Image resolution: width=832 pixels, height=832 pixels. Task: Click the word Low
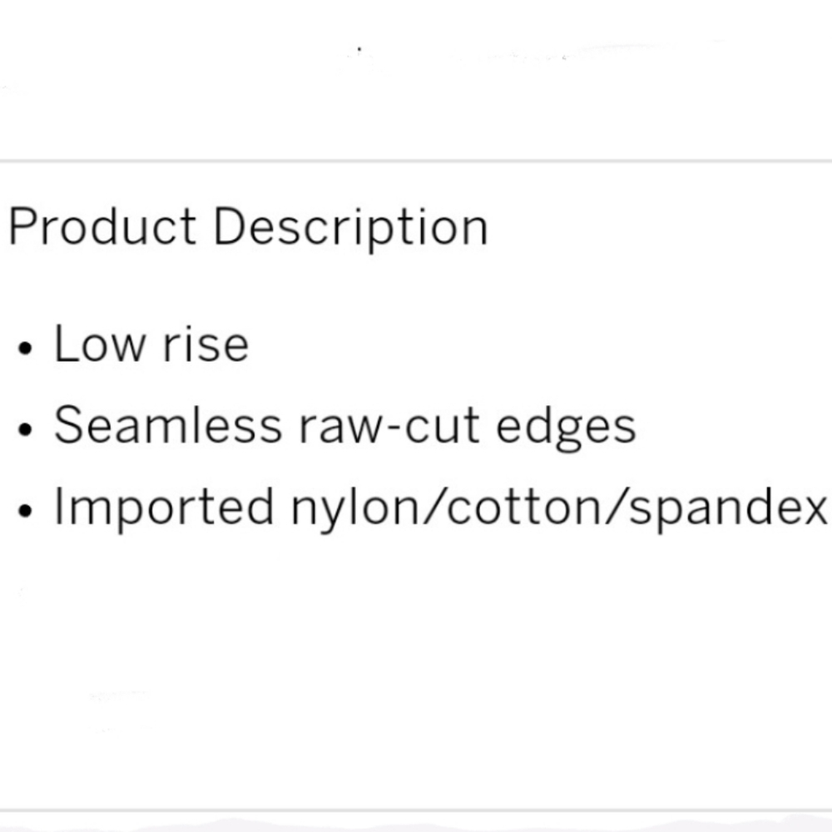click(x=100, y=344)
